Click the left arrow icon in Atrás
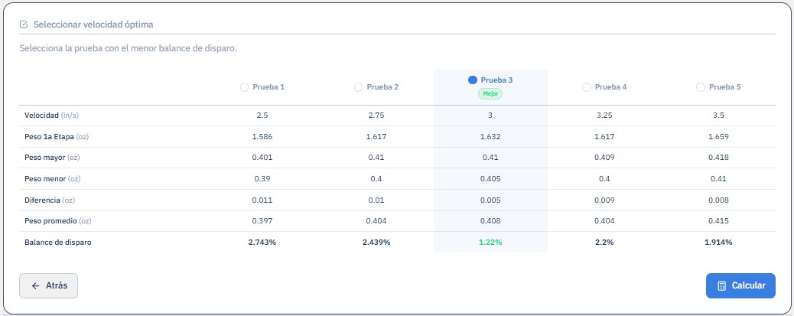Image resolution: width=794 pixels, height=316 pixels. point(35,285)
